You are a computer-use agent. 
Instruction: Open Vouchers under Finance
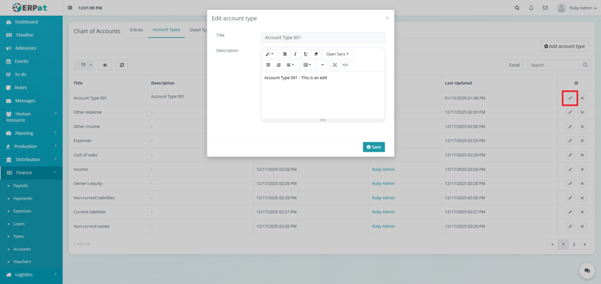coord(22,261)
